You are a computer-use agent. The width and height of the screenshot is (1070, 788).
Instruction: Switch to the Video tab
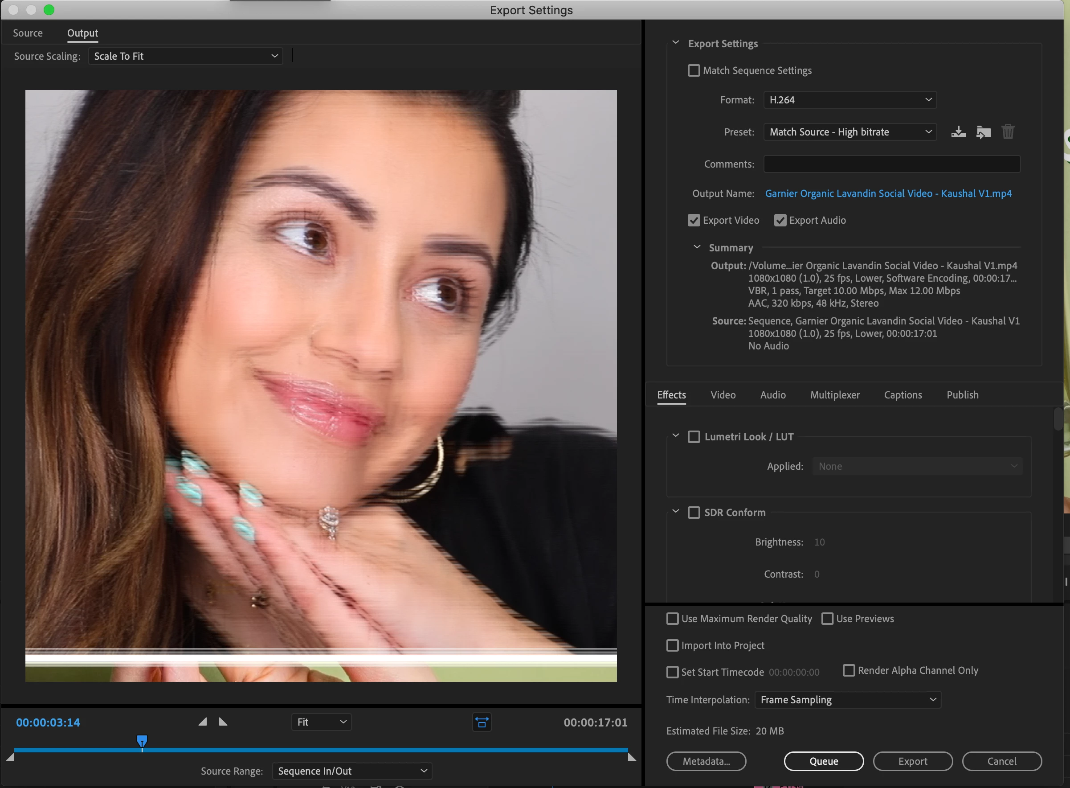(723, 395)
